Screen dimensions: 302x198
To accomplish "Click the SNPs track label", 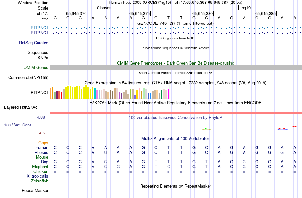I will click(x=43, y=58).
